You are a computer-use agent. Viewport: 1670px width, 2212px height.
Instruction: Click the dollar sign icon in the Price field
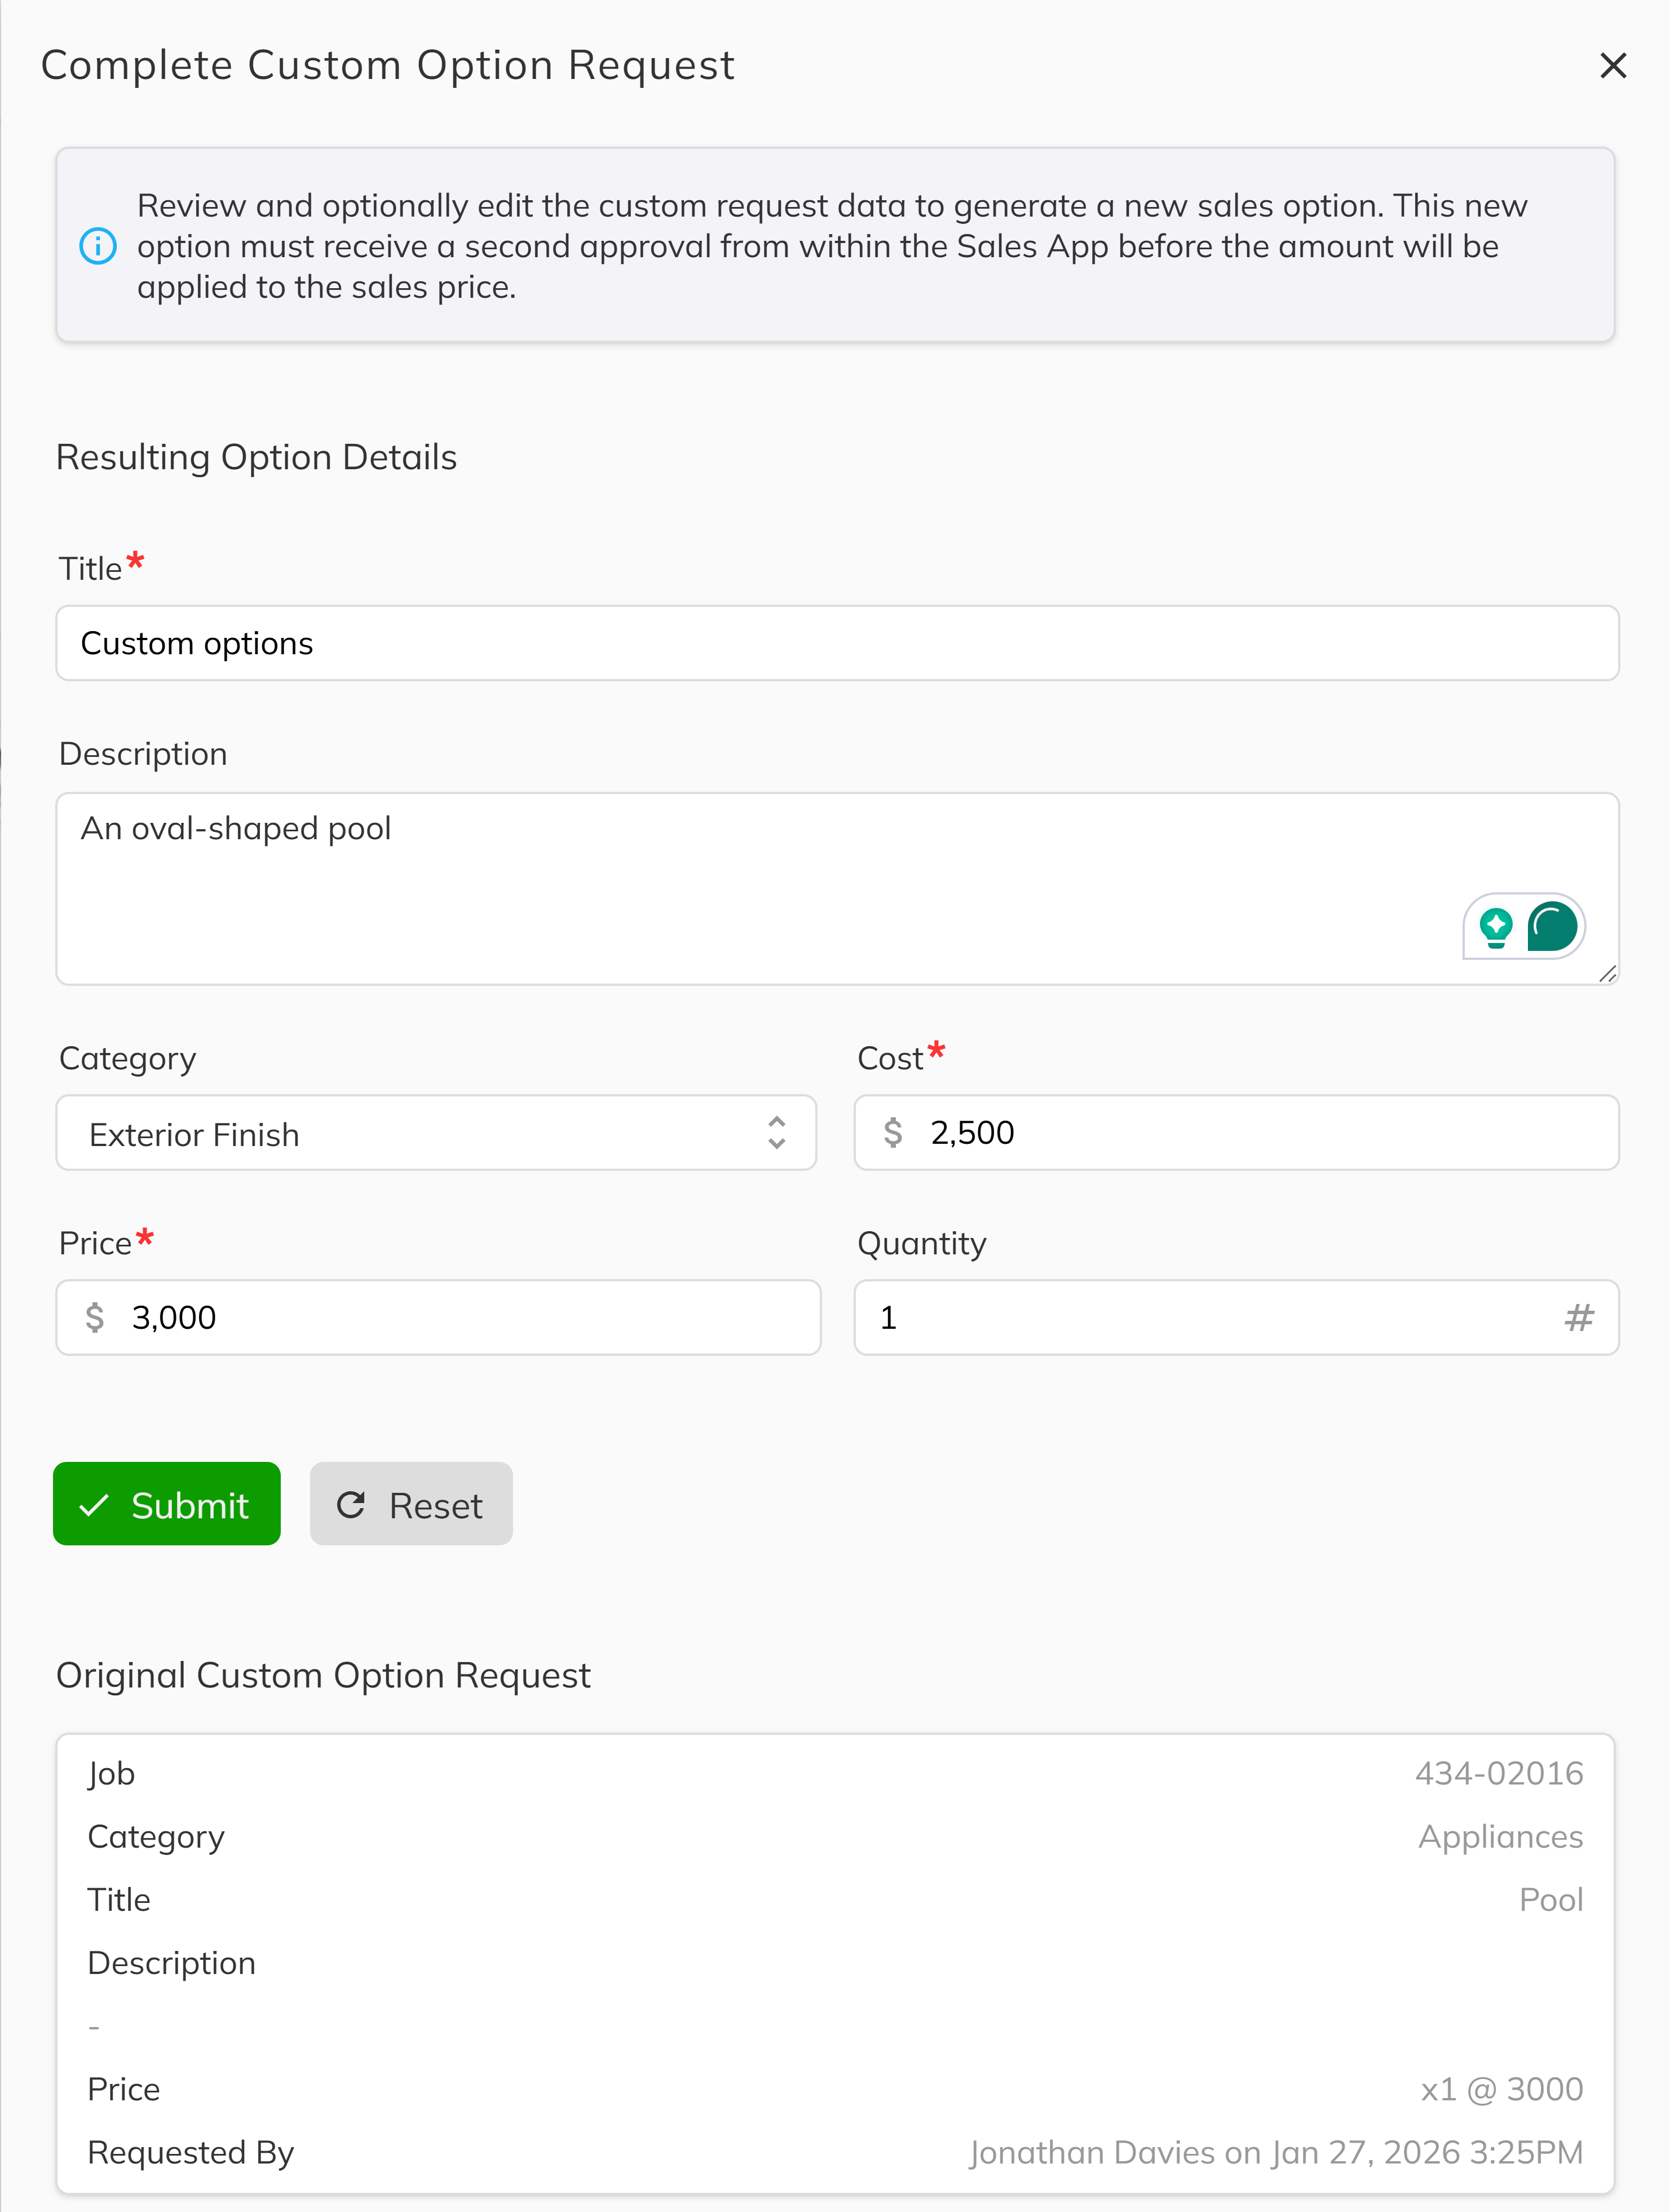coord(97,1317)
